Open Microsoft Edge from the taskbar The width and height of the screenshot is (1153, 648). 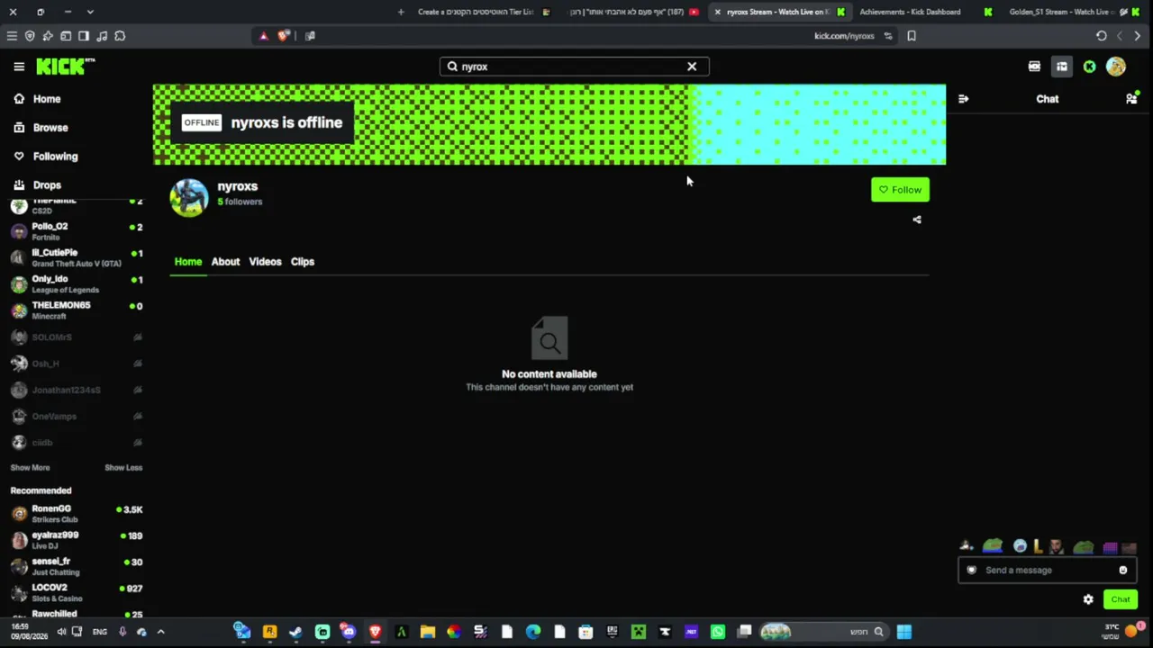coord(533,632)
